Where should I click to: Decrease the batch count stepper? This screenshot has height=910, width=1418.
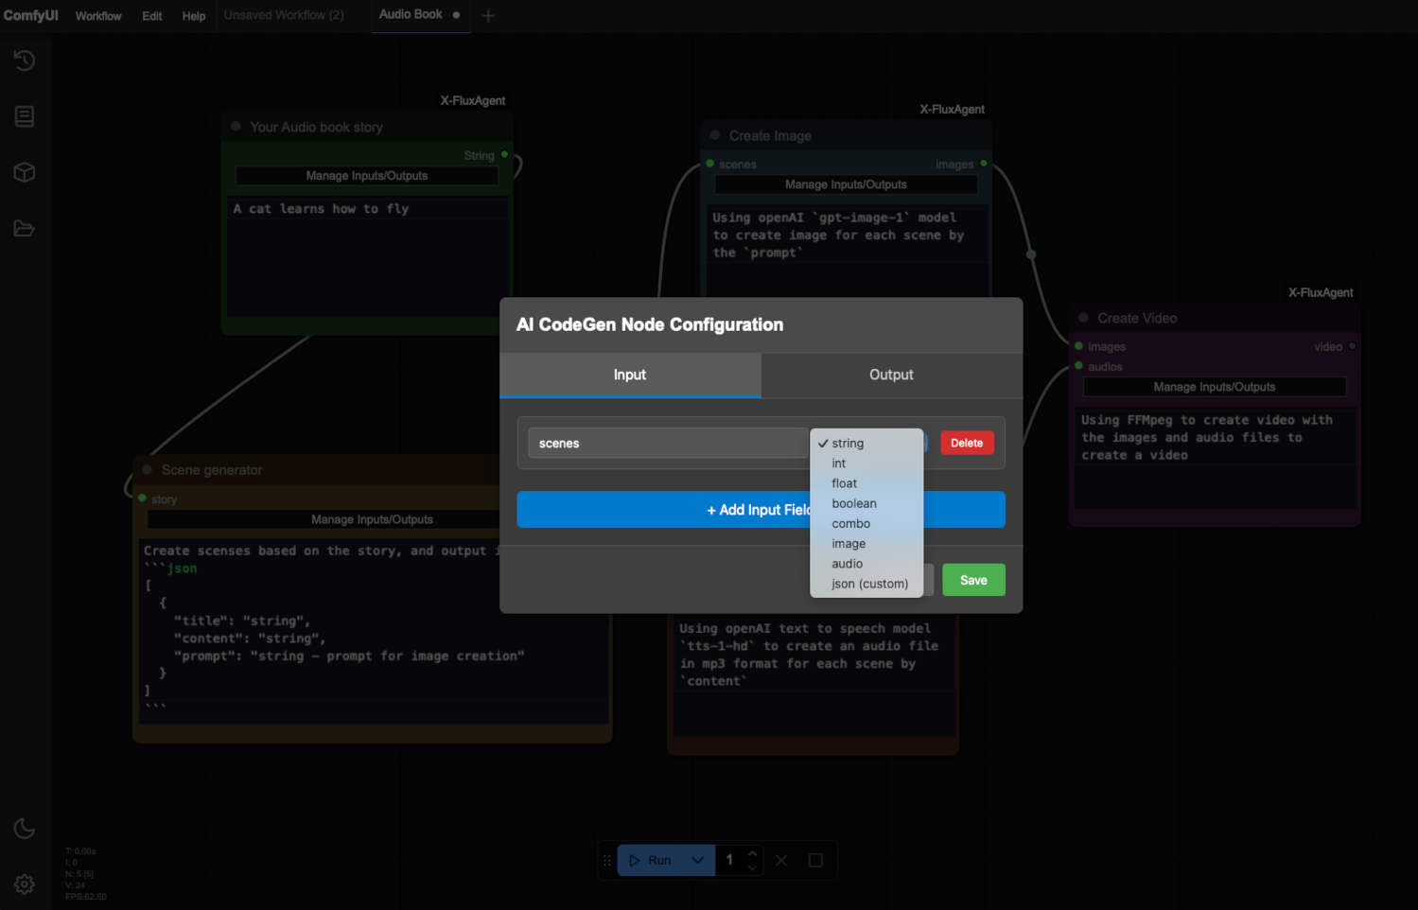pos(753,866)
